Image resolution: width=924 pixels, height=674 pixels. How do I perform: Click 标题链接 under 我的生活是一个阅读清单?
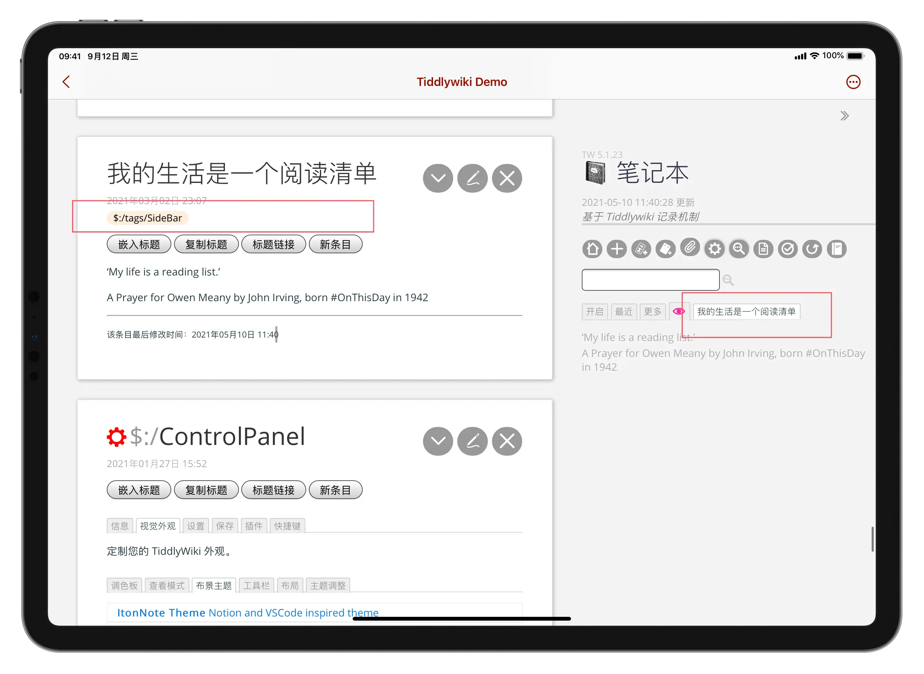[274, 244]
